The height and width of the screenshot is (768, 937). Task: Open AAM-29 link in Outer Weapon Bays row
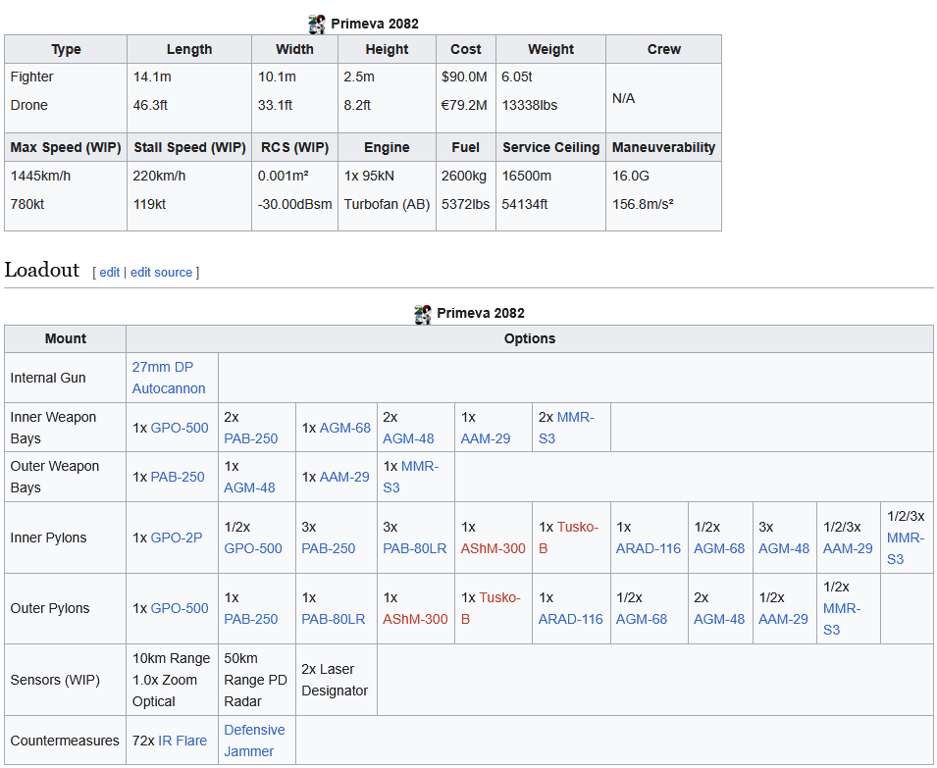pyautogui.click(x=344, y=477)
